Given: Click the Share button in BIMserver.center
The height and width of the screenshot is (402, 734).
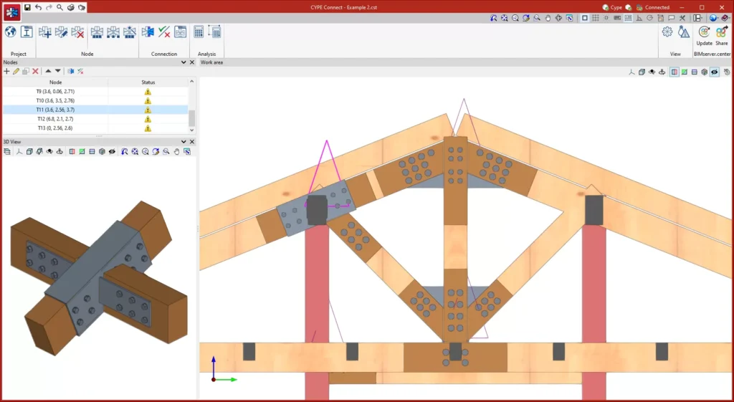Looking at the screenshot, I should click(721, 36).
